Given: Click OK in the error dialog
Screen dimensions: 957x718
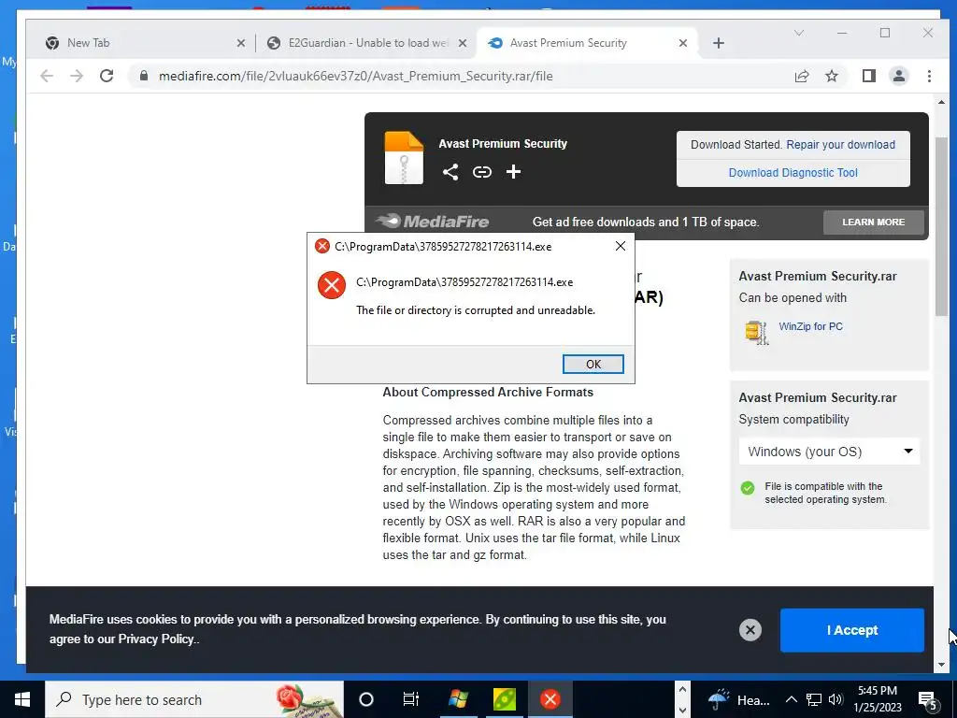Looking at the screenshot, I should pyautogui.click(x=593, y=364).
